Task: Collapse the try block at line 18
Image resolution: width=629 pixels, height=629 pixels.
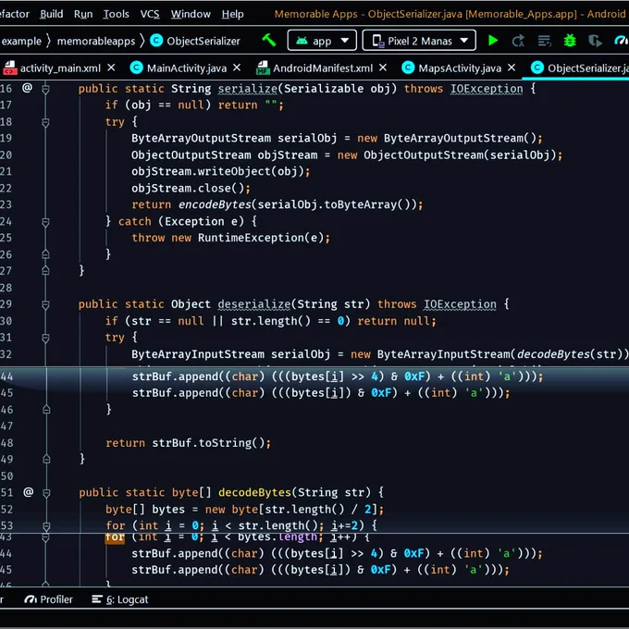Action: tap(45, 122)
